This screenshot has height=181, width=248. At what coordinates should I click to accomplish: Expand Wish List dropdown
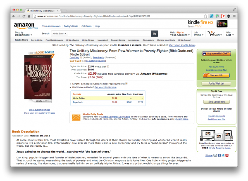pyautogui.click(x=230, y=34)
